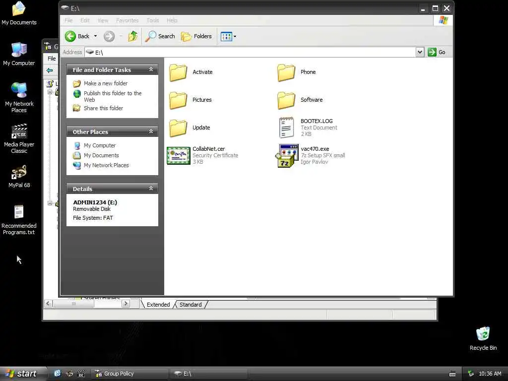
Task: Open the Back history dropdown arrow
Action: tap(96, 36)
